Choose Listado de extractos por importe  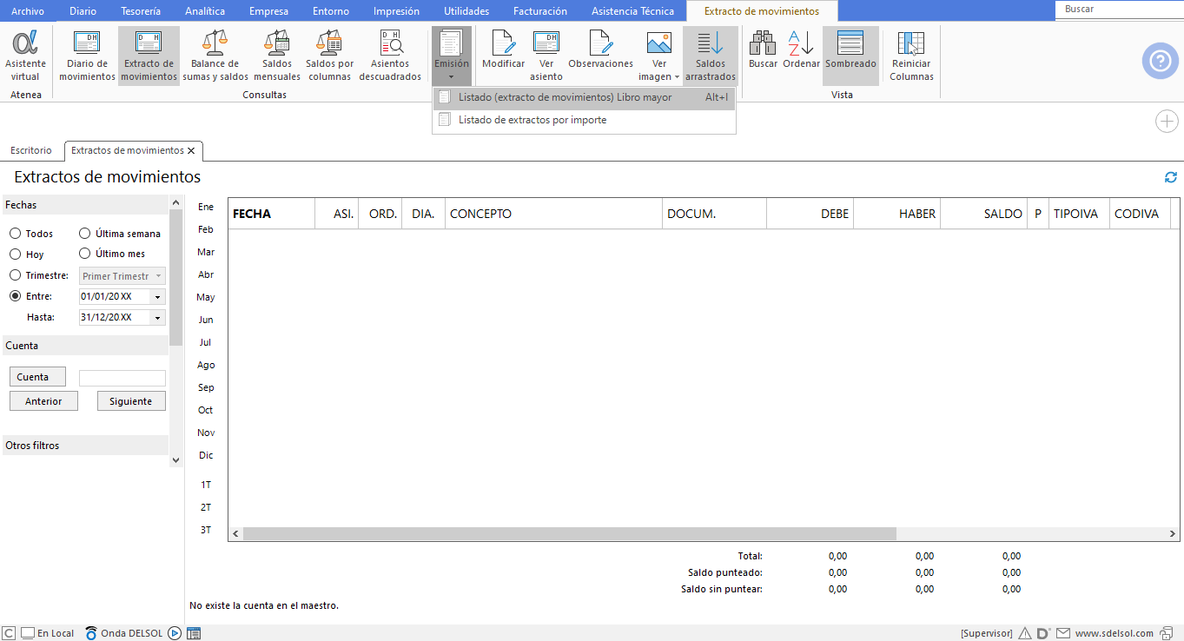pos(584,120)
